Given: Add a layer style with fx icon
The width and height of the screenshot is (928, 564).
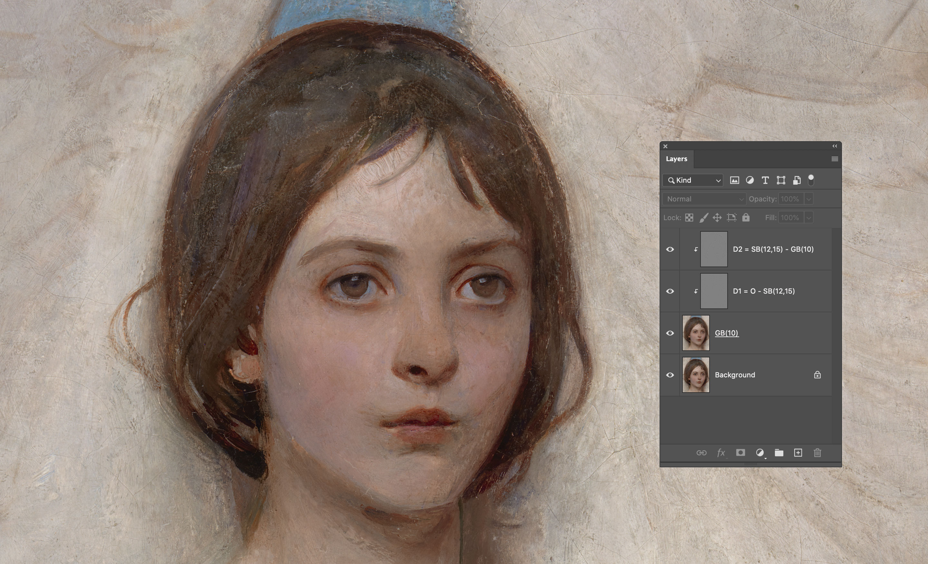Looking at the screenshot, I should (x=721, y=453).
